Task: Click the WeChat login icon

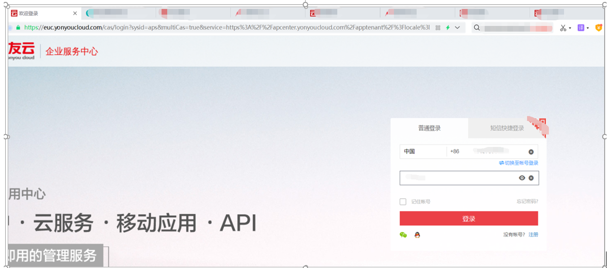Action: point(403,235)
